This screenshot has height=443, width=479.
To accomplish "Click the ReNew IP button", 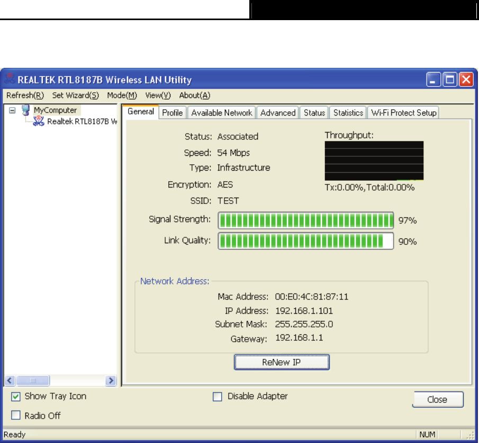I will click(282, 362).
